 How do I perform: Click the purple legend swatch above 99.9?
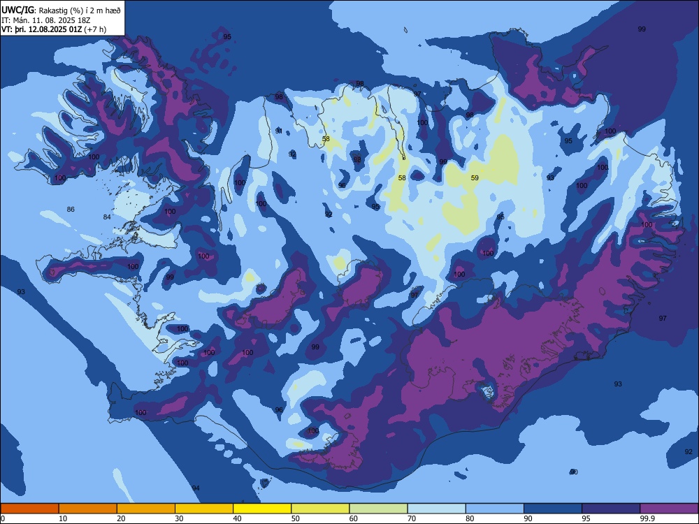pos(669,509)
